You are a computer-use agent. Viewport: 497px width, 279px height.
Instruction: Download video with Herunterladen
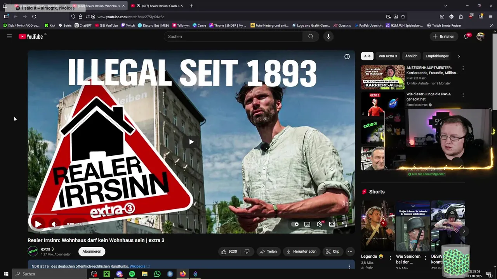point(301,251)
